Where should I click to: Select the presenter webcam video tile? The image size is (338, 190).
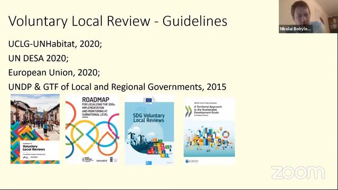308,16
